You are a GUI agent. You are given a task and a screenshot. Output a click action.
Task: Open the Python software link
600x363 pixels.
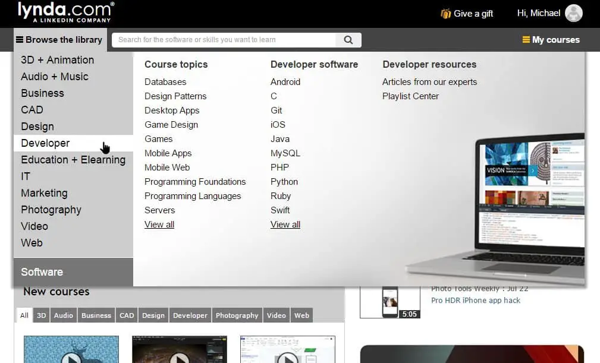point(284,182)
